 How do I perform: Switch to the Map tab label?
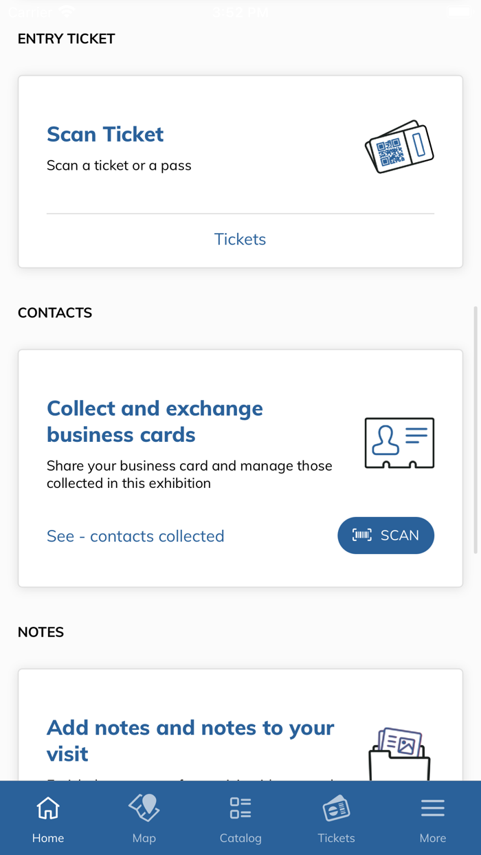pos(144,838)
